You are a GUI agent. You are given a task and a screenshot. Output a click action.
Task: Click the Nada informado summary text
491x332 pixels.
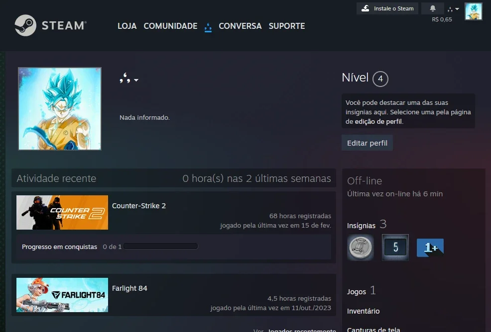(144, 118)
